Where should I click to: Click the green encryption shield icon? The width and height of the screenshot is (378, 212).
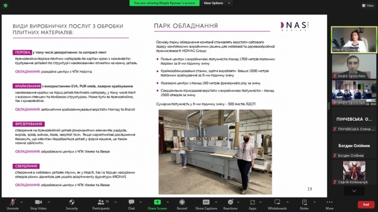pos(5,5)
